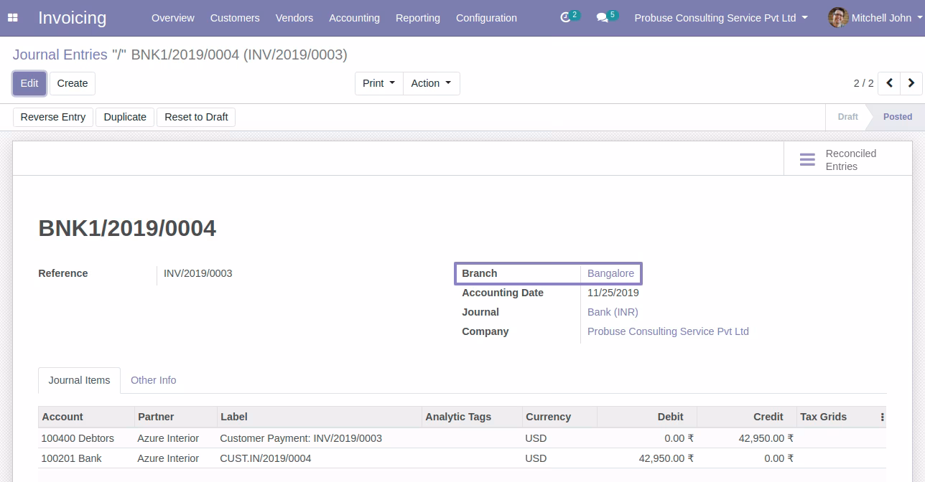Click the Create button
925x482 pixels.
[73, 83]
